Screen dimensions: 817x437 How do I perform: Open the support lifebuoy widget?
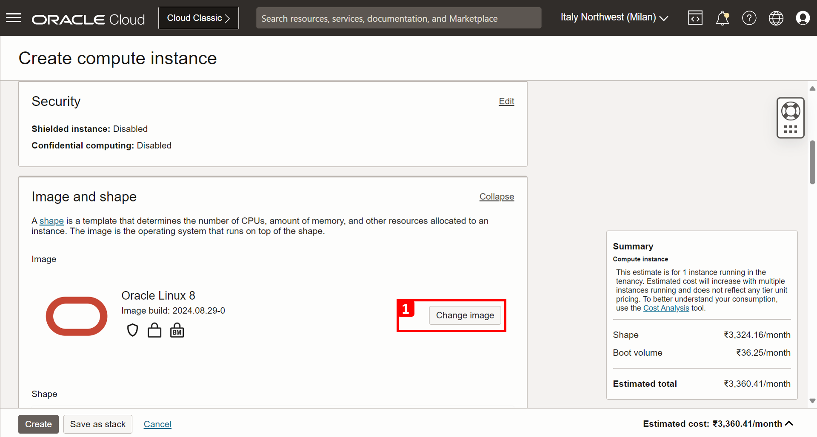(791, 111)
